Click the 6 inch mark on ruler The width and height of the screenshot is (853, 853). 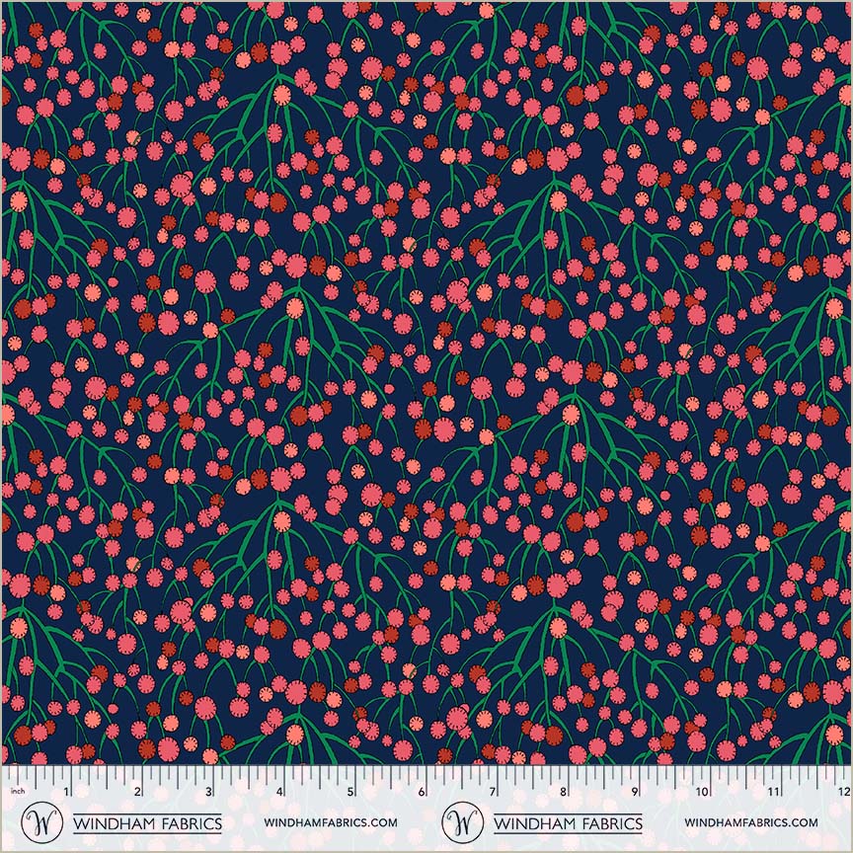[423, 792]
